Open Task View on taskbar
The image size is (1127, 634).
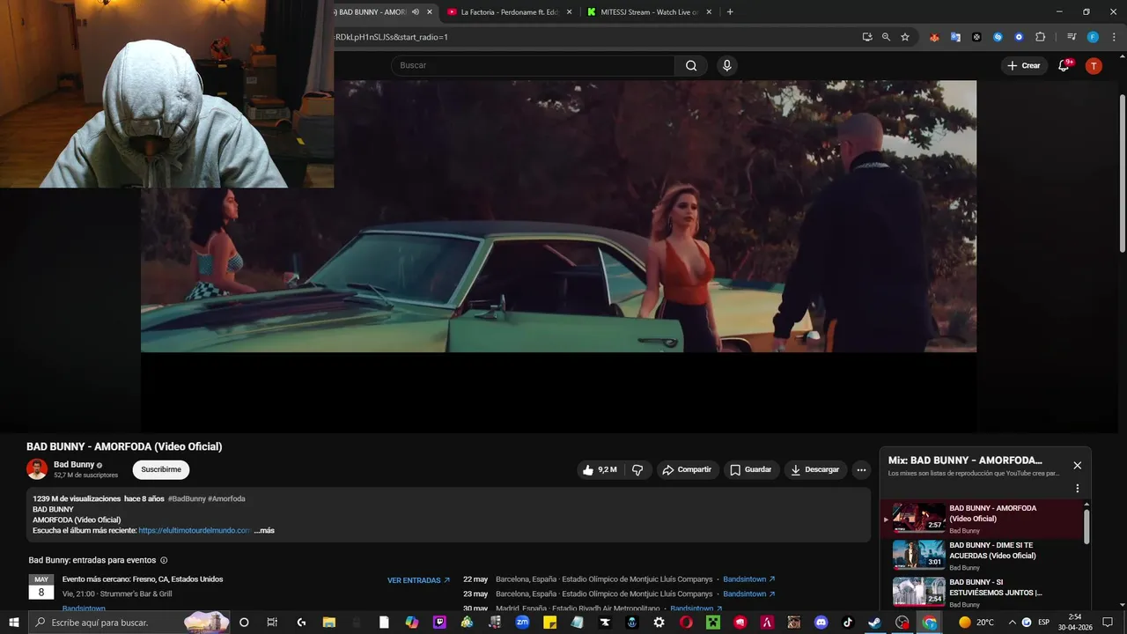272,622
